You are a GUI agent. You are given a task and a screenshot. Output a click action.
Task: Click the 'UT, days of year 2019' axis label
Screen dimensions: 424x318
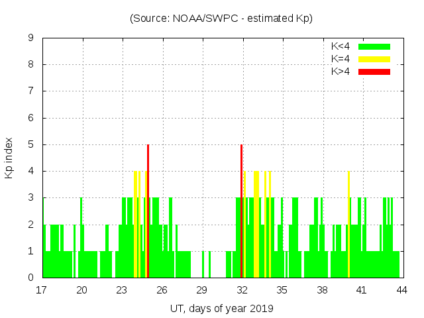[221, 308]
